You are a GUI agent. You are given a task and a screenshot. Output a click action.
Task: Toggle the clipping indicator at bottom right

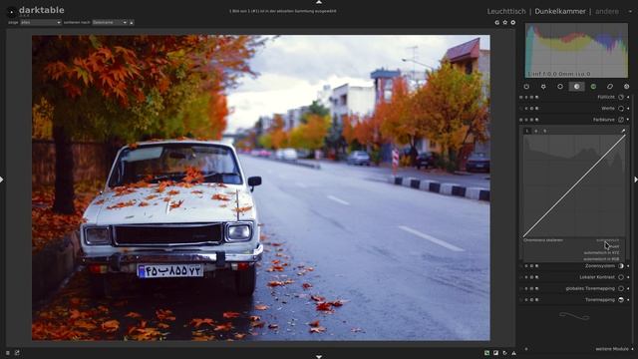(496, 353)
